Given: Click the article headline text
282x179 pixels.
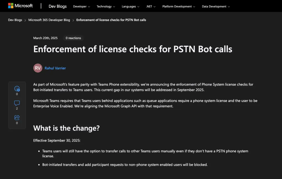Looking at the screenshot, I should tap(133, 49).
